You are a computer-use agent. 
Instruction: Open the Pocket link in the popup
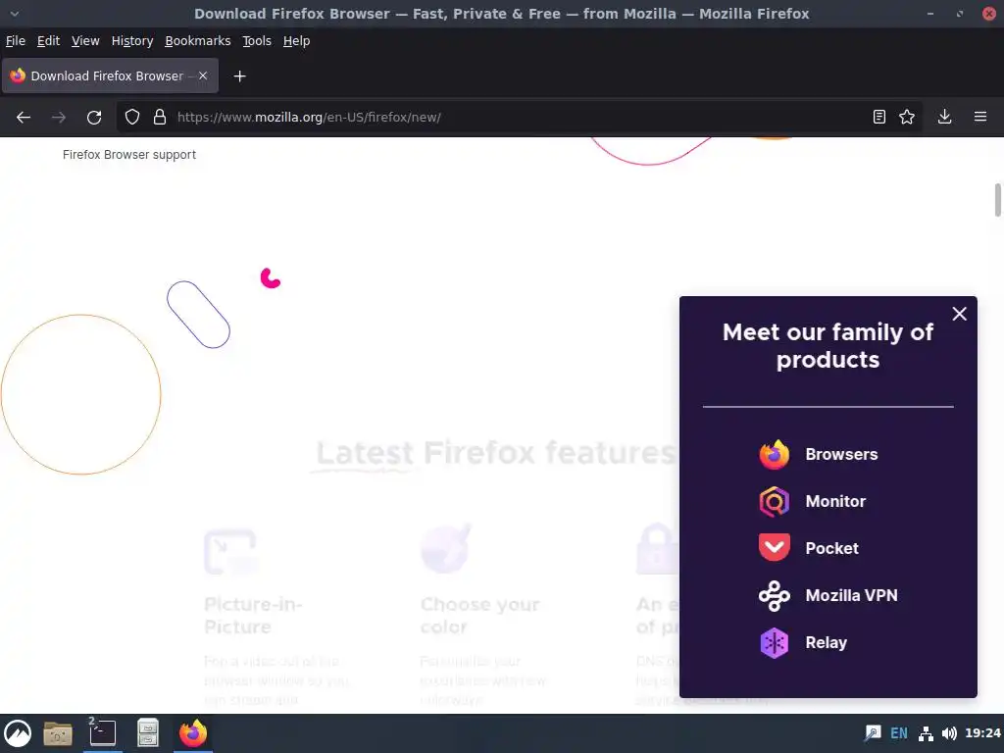(831, 548)
